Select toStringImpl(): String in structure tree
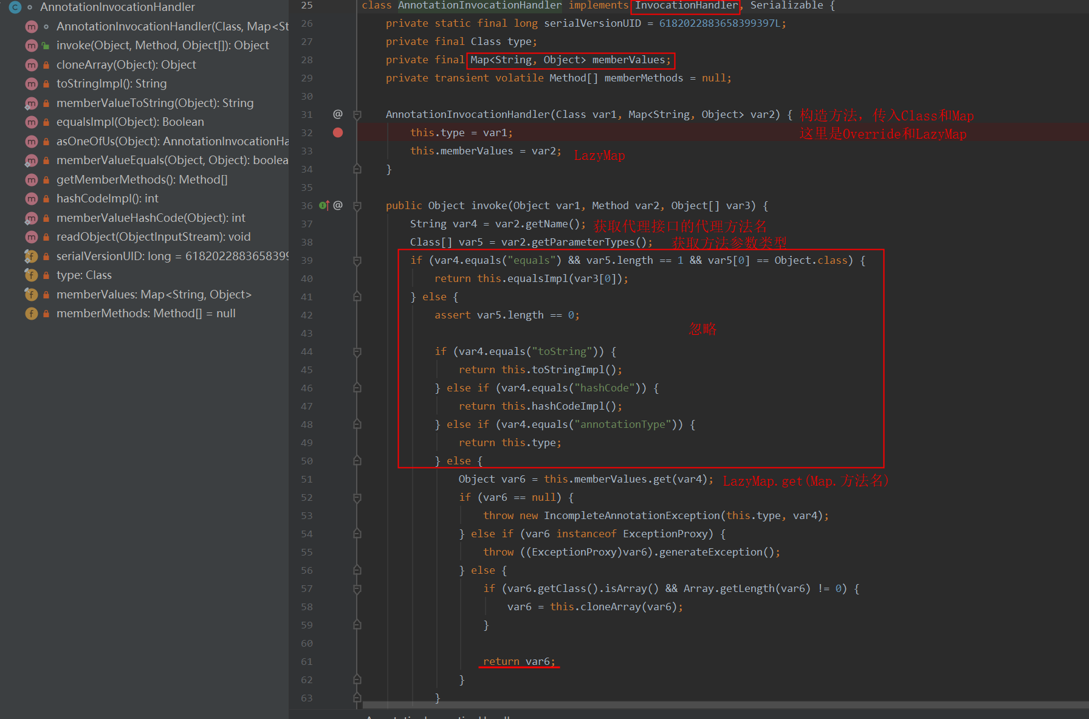1089x719 pixels. 112,84
